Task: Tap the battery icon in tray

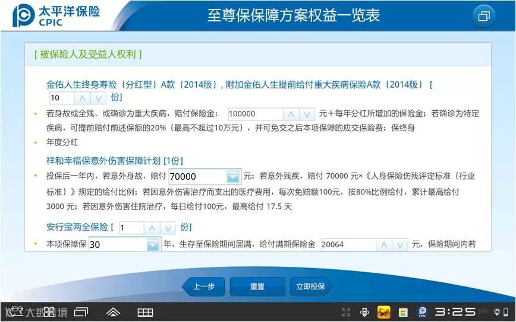Action: point(506,312)
